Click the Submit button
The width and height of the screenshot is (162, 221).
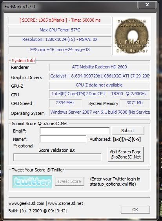pyautogui.click(x=128, y=131)
